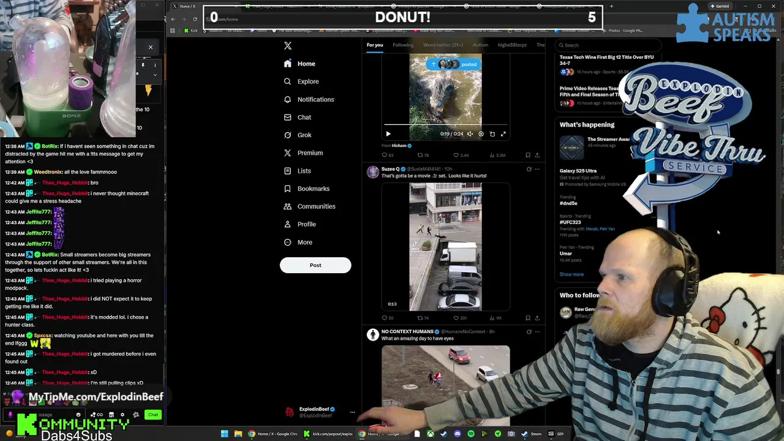Click the new posts 'posted' pill
The height and width of the screenshot is (441, 784).
click(x=453, y=64)
